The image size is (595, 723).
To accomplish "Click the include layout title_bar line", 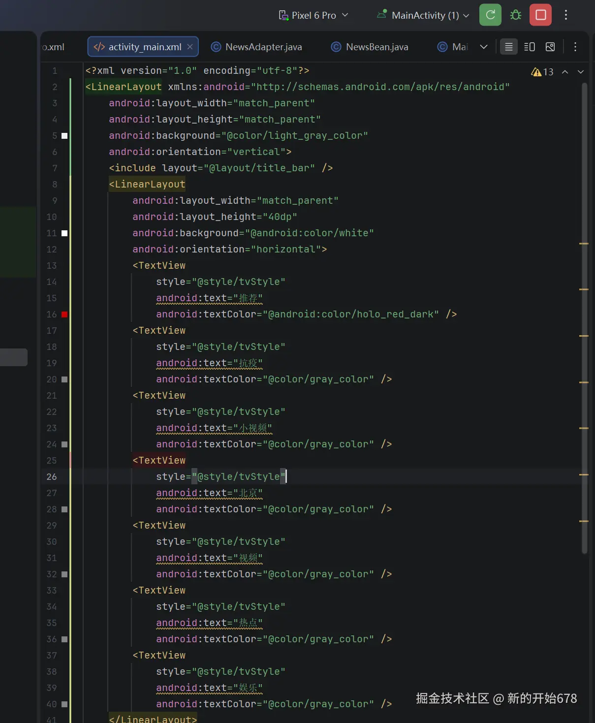I will click(x=221, y=168).
